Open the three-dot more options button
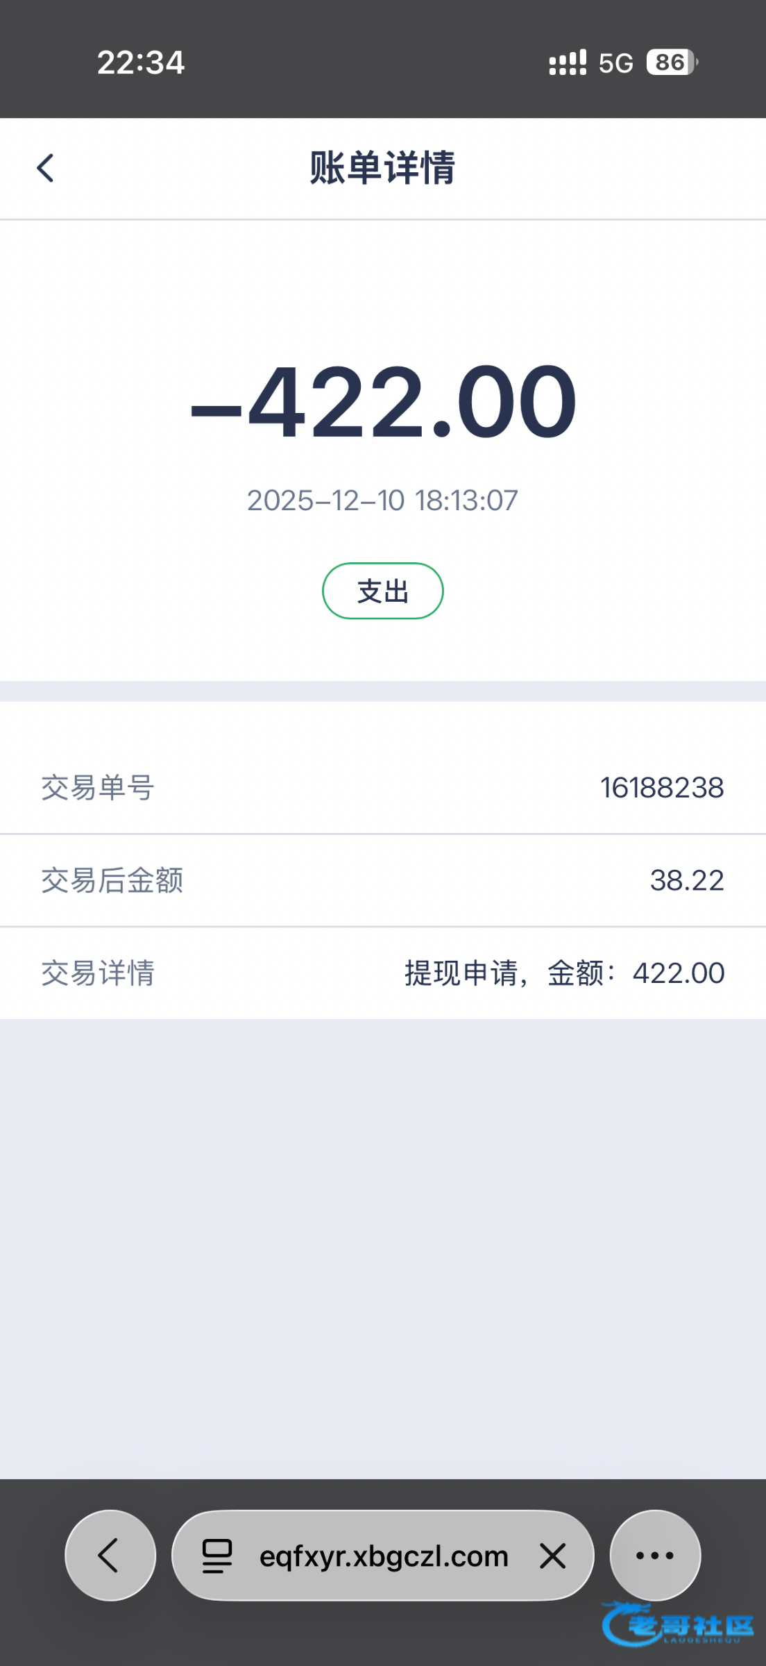766x1666 pixels. 654,1556
